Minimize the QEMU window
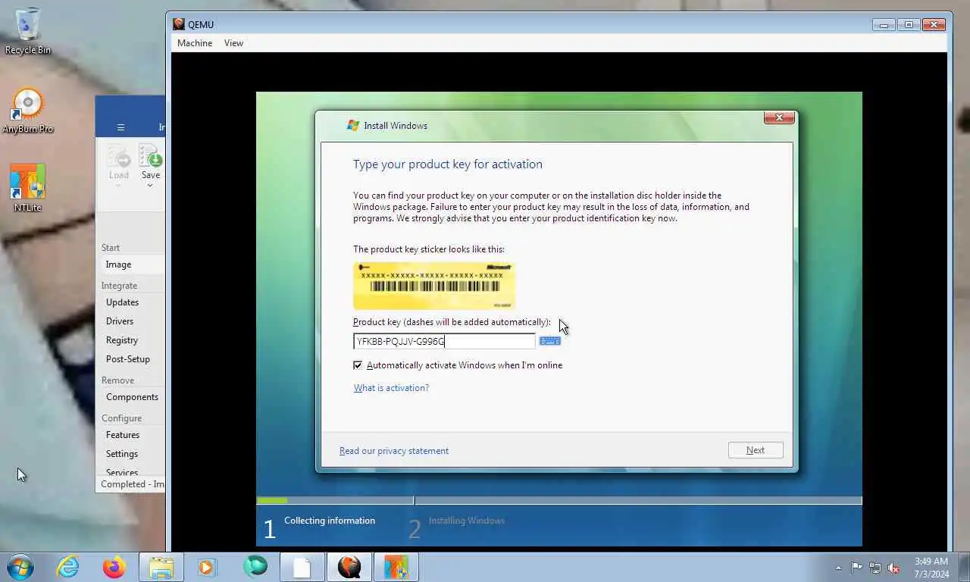This screenshot has height=582, width=970. tap(884, 24)
